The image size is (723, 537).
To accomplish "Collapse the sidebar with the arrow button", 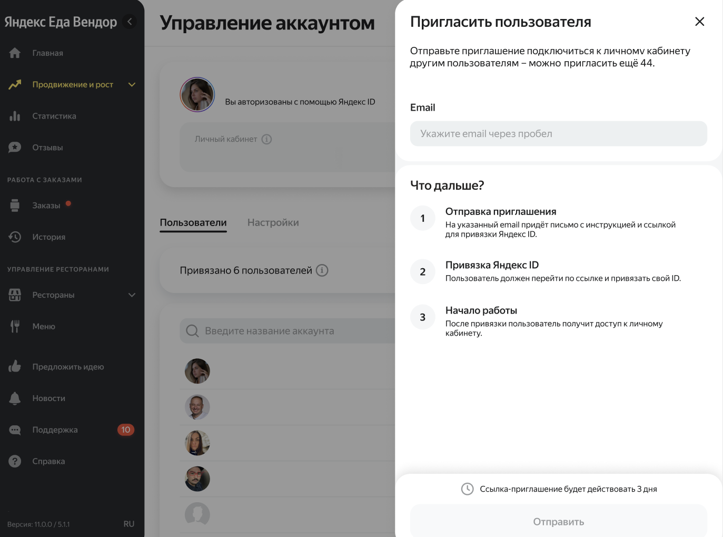I will pos(130,22).
